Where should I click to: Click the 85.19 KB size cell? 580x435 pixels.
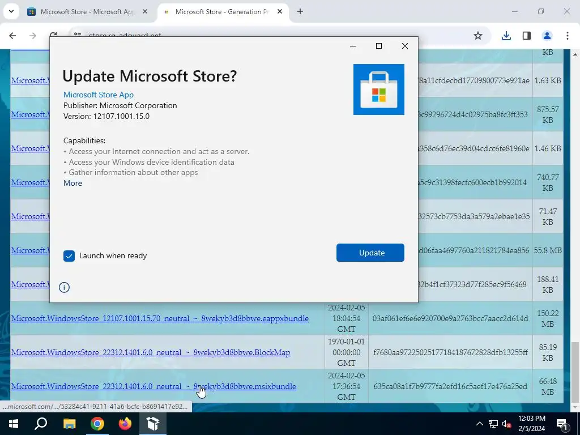[548, 352]
